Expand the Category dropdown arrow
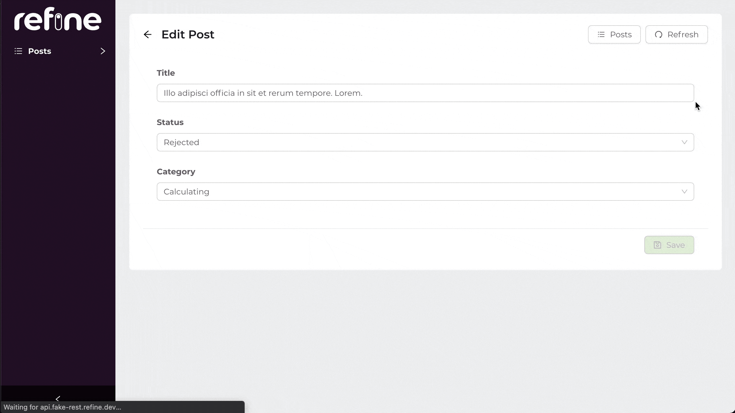 pos(684,192)
